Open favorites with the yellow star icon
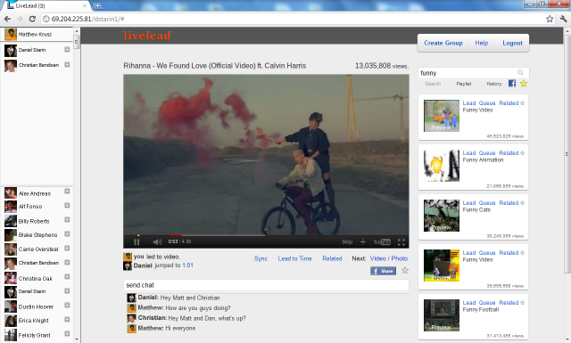 point(524,84)
